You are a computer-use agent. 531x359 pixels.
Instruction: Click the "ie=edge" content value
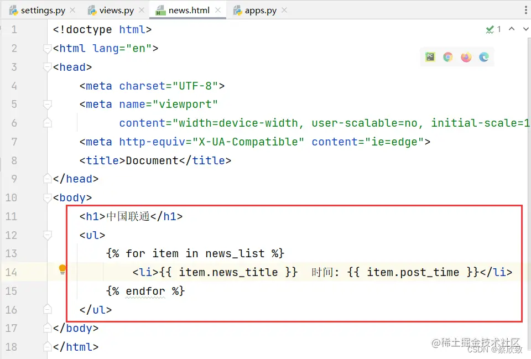(x=394, y=142)
